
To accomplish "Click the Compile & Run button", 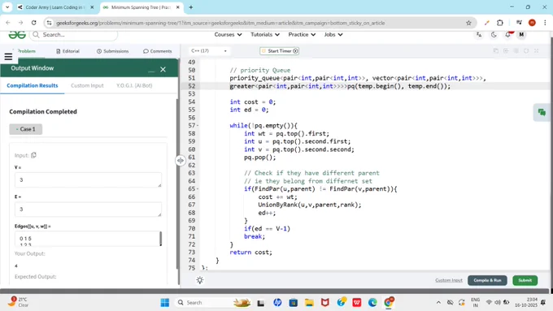I will coord(487,280).
